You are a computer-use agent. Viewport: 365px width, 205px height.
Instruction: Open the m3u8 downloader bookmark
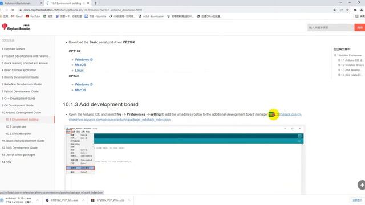tap(151, 17)
